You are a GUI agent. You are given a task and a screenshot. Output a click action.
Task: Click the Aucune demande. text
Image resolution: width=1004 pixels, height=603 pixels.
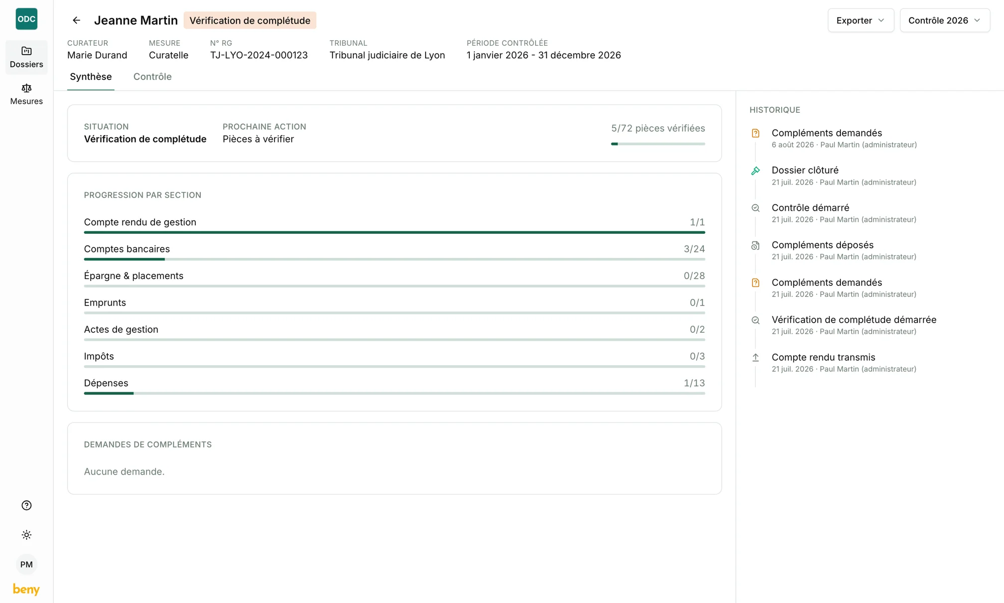point(124,472)
